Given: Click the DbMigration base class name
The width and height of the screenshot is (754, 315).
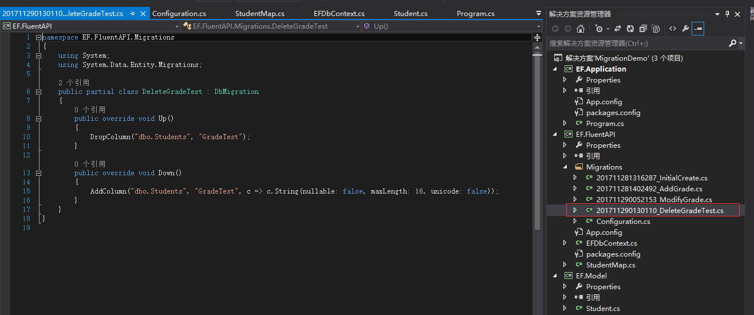Looking at the screenshot, I should 236,92.
